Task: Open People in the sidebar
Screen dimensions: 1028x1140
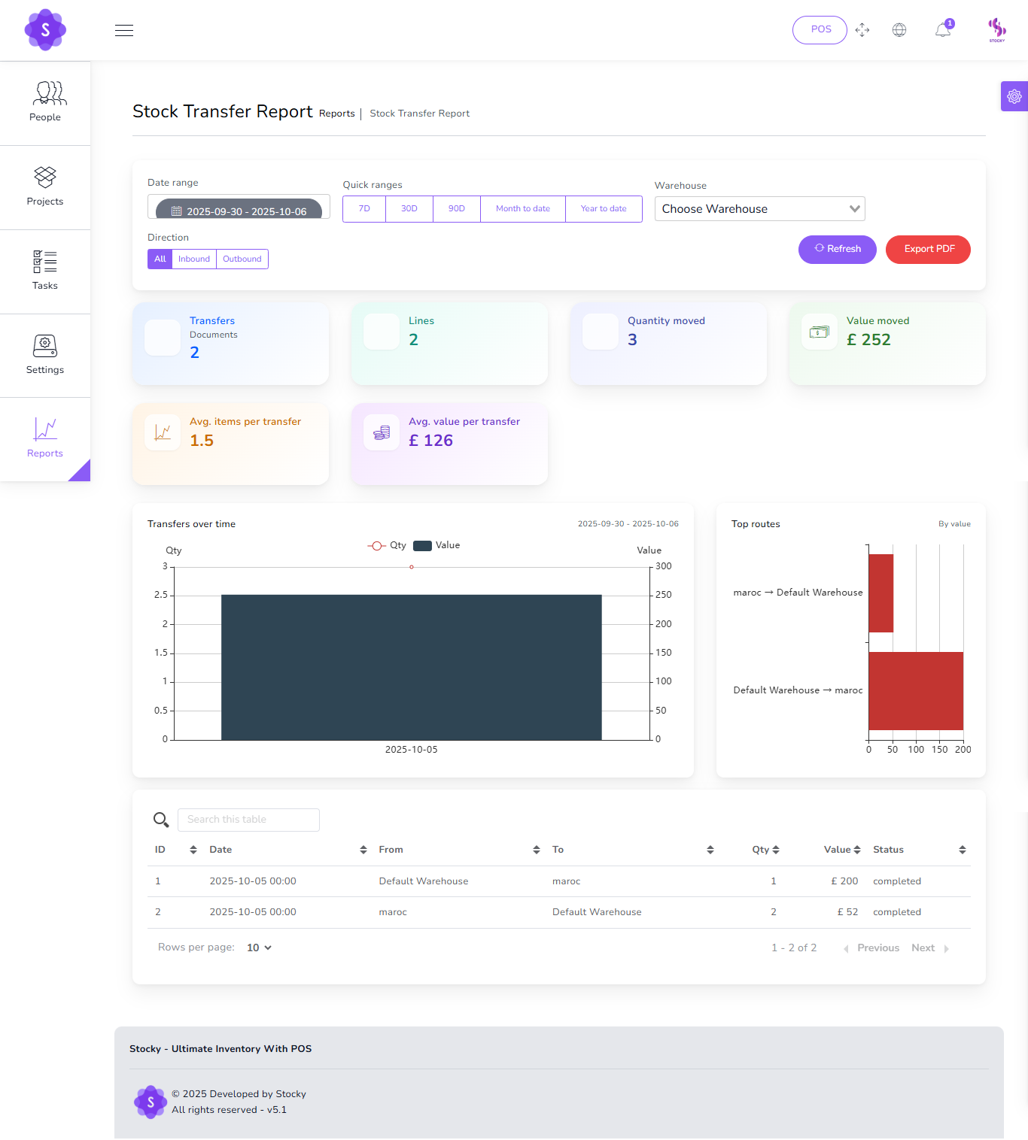Action: tap(45, 102)
